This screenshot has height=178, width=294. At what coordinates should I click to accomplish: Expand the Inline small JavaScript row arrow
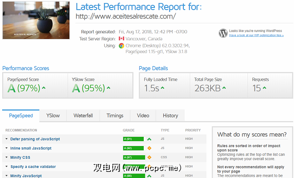[x=7, y=148]
